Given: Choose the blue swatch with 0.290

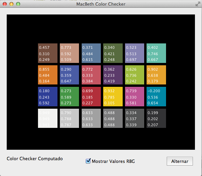Looking at the screenshot, I should coord(69,75).
